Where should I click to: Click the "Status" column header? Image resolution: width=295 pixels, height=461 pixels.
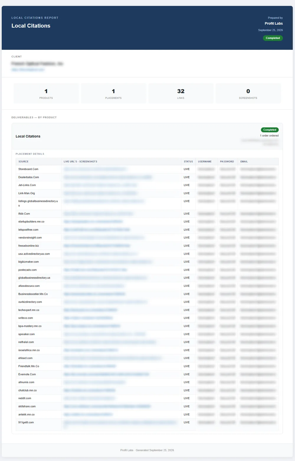tap(188, 162)
